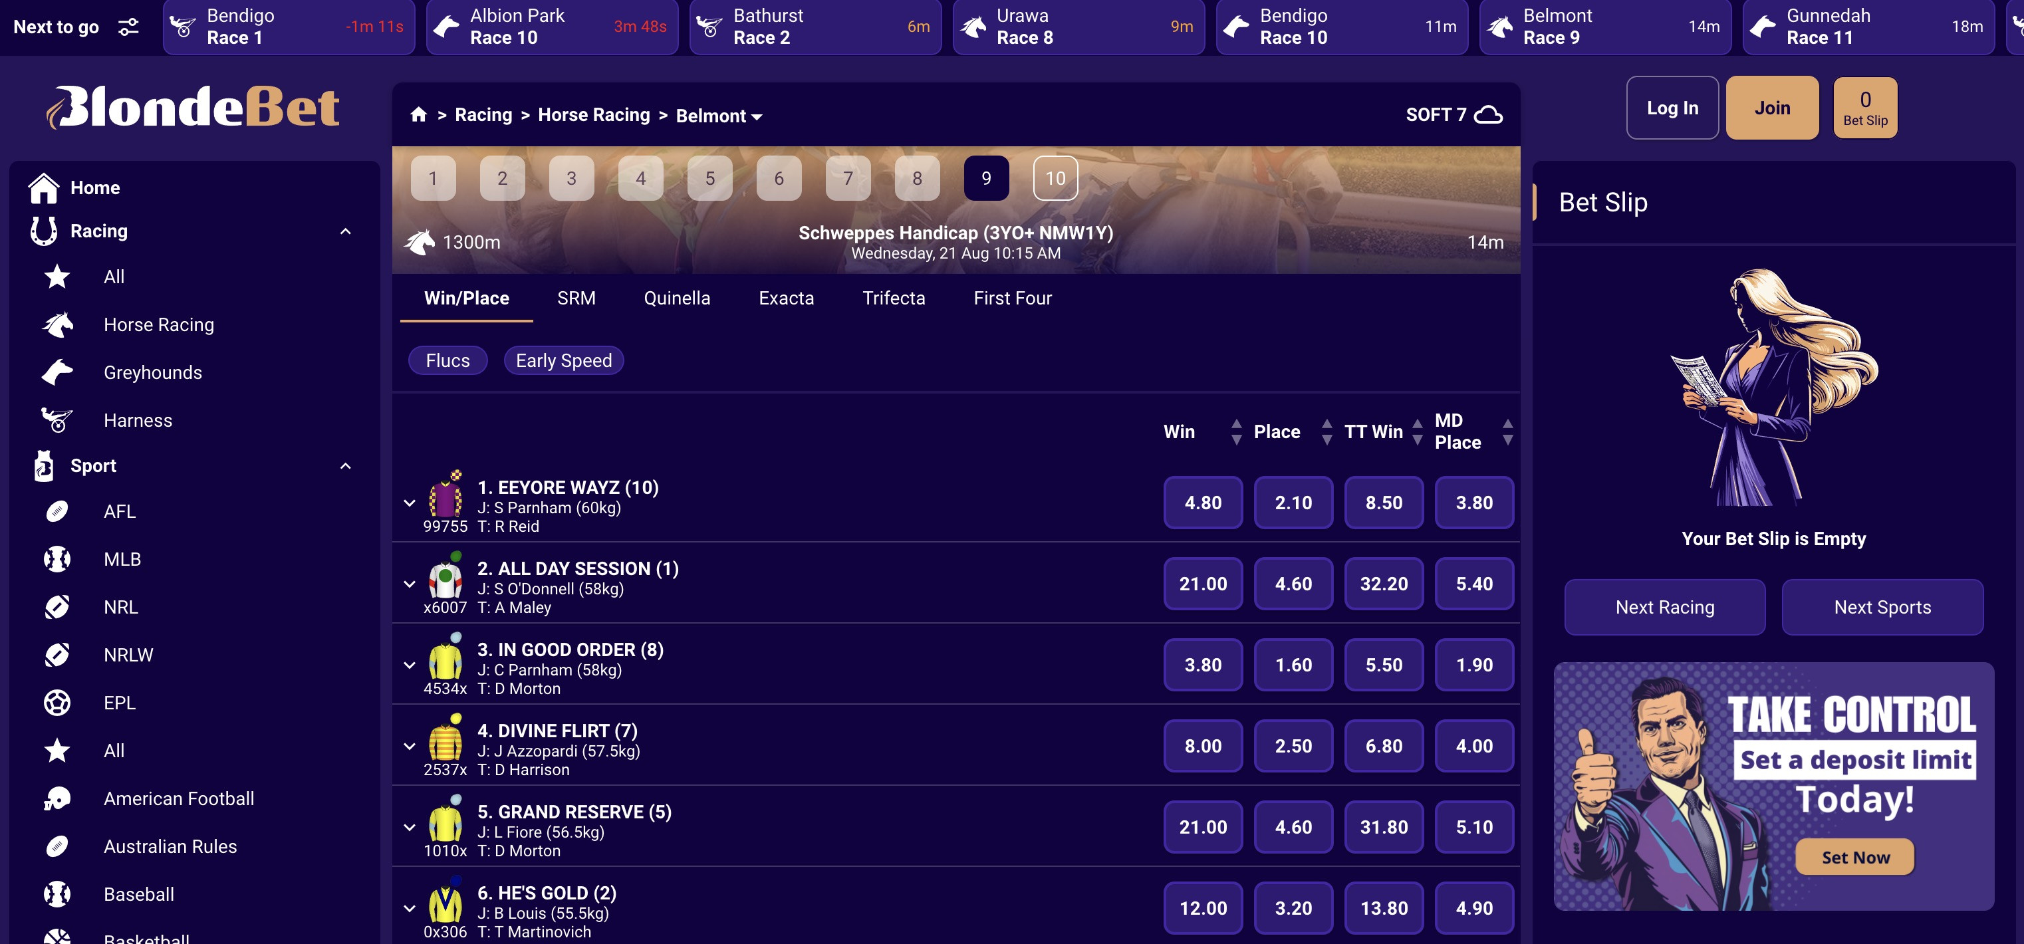Viewport: 2024px width, 944px height.
Task: Select race number 10
Action: click(1055, 178)
